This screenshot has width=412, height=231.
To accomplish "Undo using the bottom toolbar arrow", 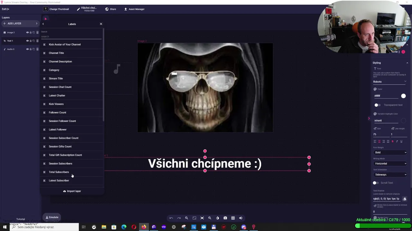I will 171,218.
